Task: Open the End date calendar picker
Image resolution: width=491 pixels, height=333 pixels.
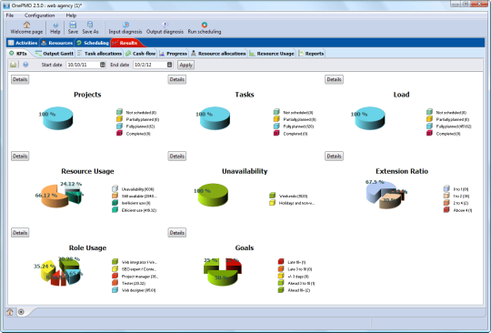Action: [169, 65]
